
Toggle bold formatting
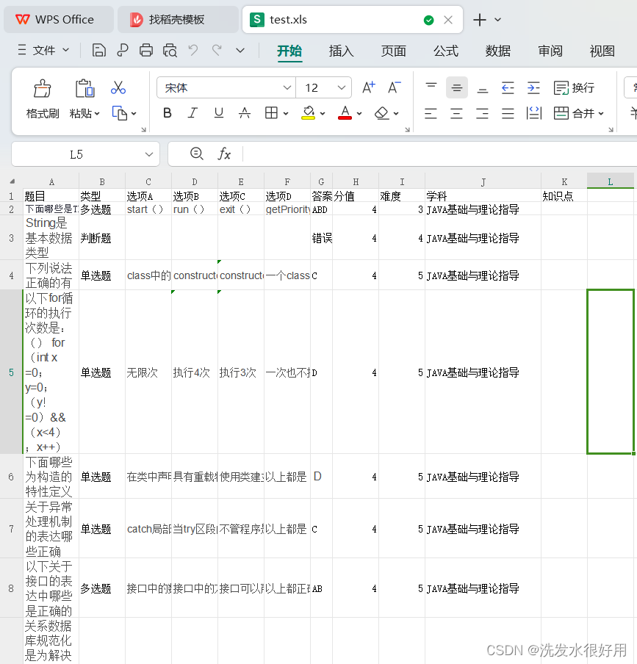click(x=167, y=113)
